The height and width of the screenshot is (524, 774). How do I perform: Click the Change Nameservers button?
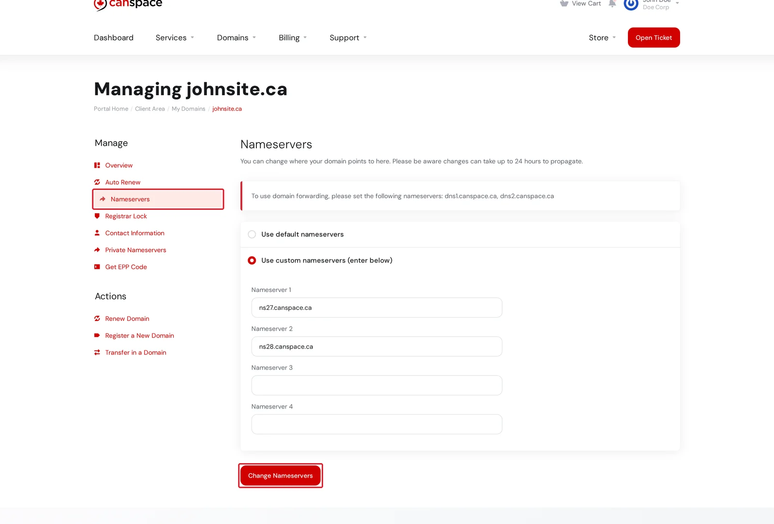click(x=281, y=476)
